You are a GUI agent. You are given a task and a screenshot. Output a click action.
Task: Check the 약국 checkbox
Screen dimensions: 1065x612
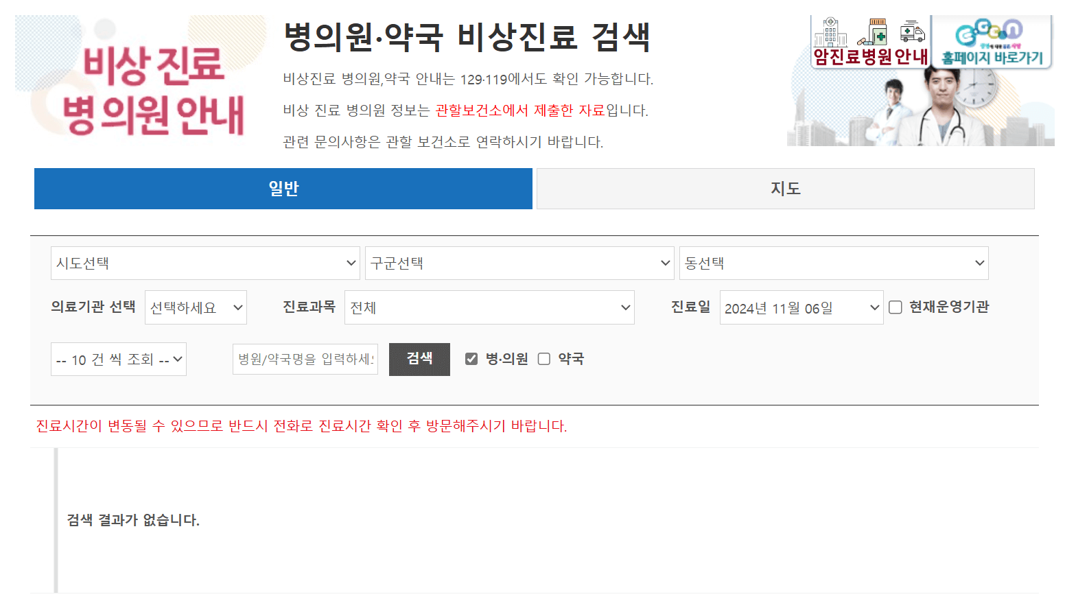544,358
